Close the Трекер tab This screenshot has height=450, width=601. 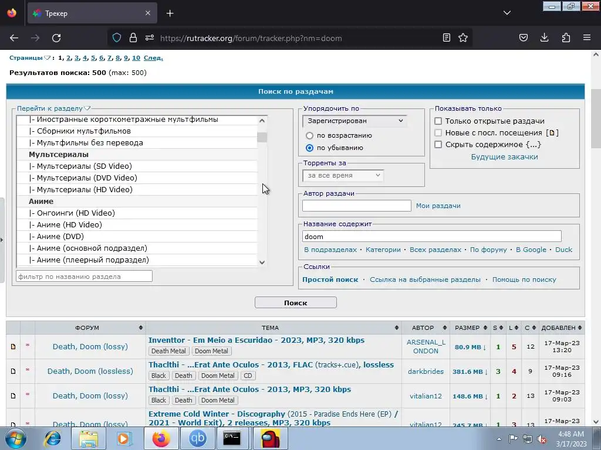point(148,13)
